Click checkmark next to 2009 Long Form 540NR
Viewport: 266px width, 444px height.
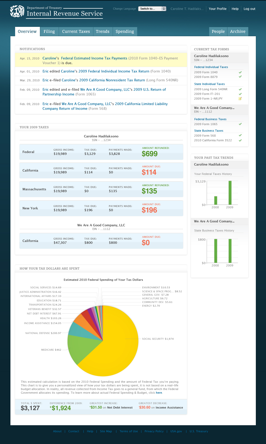click(x=240, y=89)
